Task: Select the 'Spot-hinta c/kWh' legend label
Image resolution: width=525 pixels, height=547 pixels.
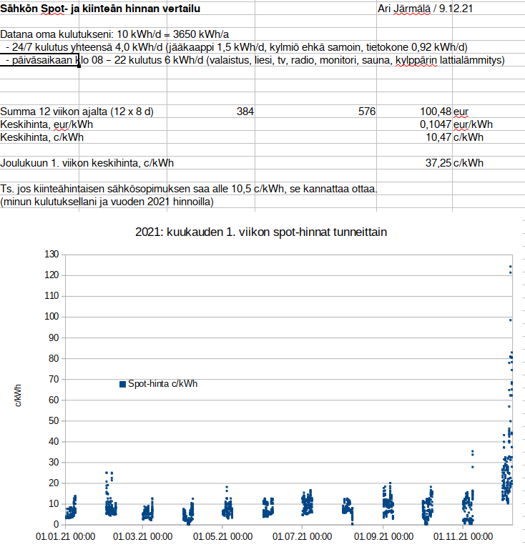Action: [162, 384]
